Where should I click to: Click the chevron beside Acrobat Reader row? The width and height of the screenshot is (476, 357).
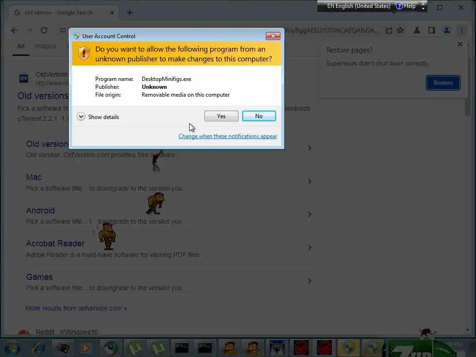[310, 248]
